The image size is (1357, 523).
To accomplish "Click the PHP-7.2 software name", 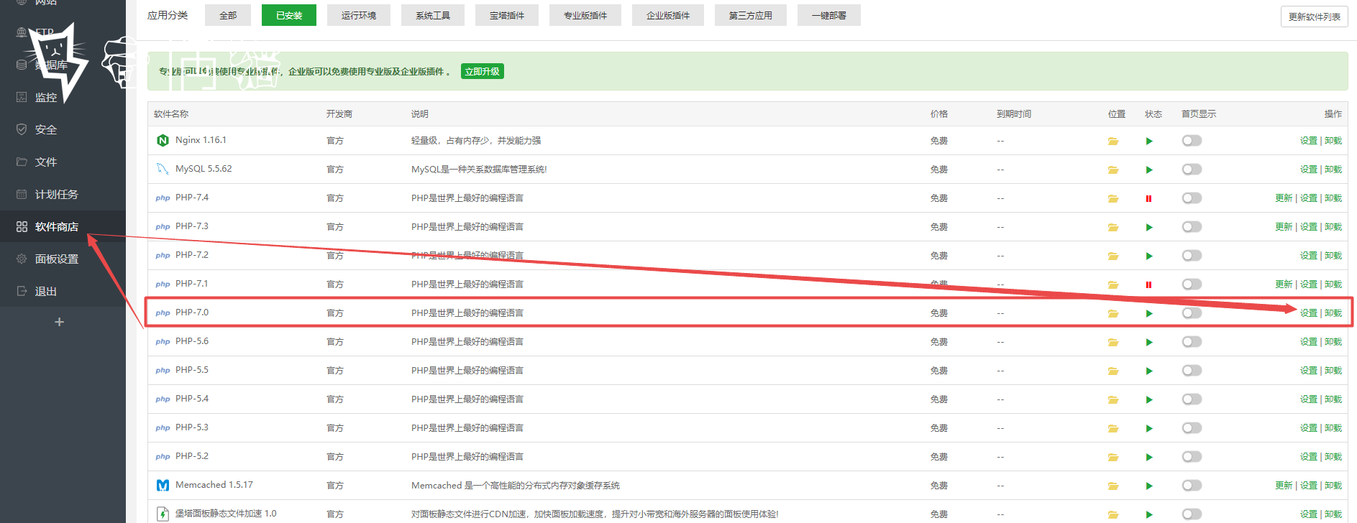I will pos(192,255).
